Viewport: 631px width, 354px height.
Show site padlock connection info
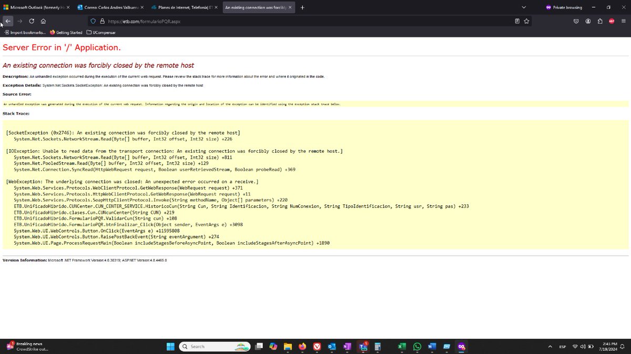tap(102, 21)
